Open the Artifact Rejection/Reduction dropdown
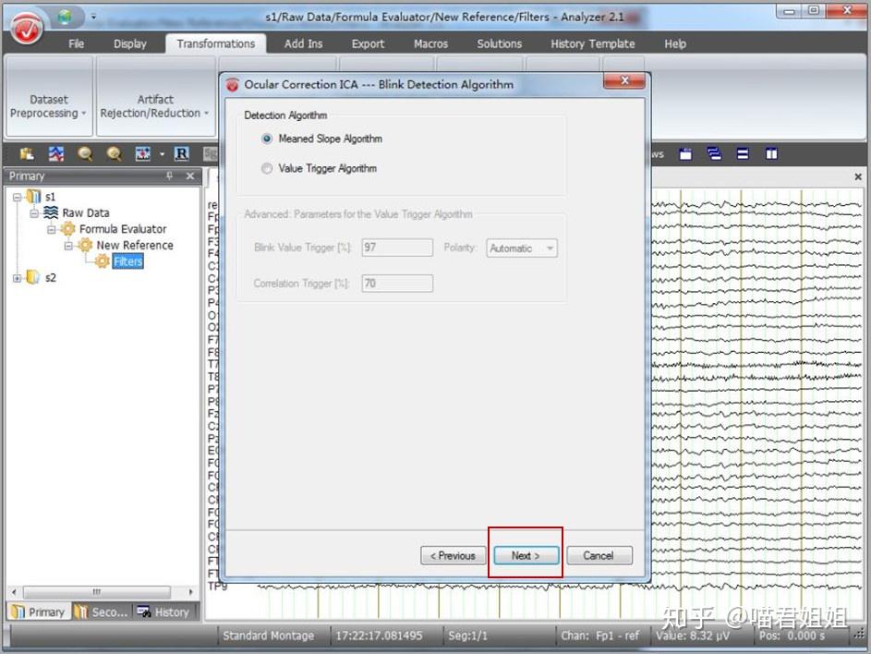The image size is (871, 654). tap(155, 106)
